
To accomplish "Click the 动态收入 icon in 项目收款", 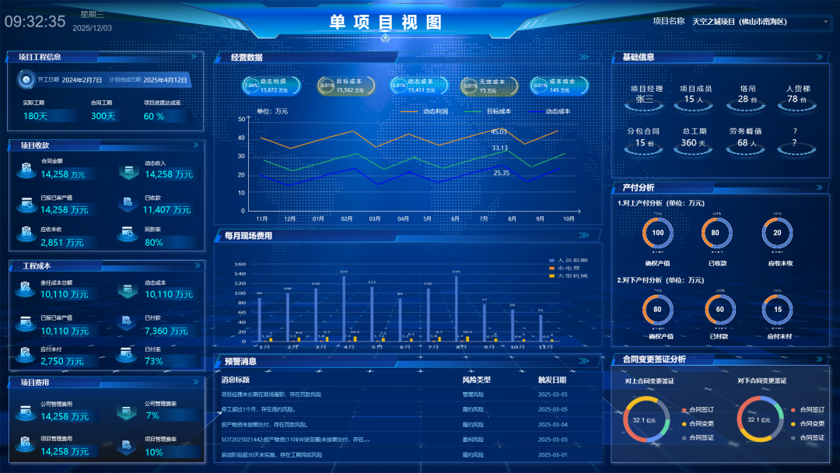I will tap(128, 172).
